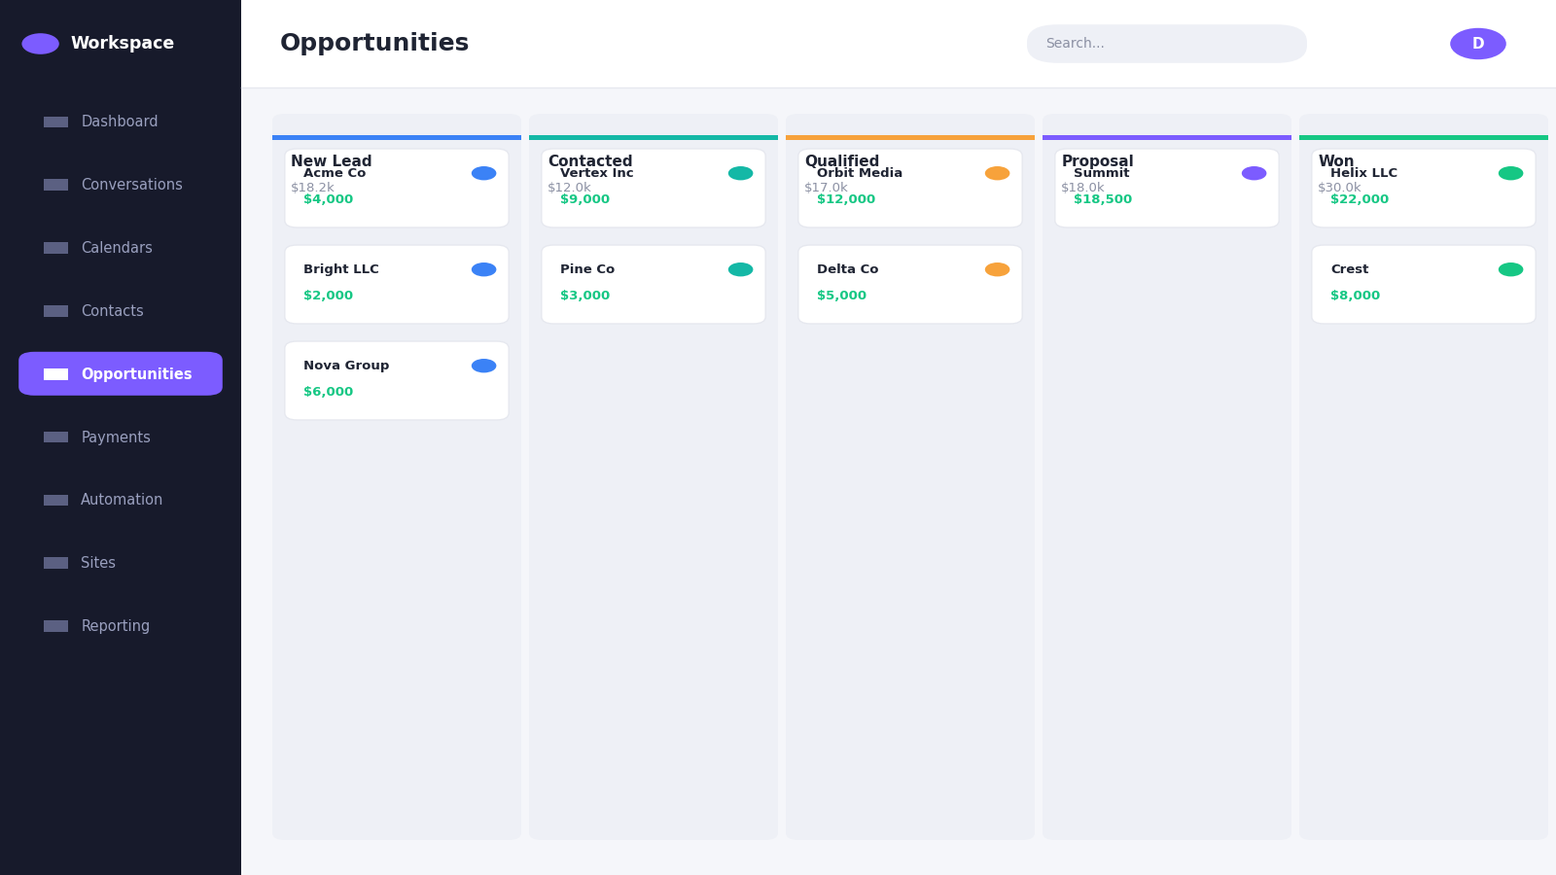The width and height of the screenshot is (1556, 875).
Task: Open the Pine Co opportunity card
Action: coord(654,284)
